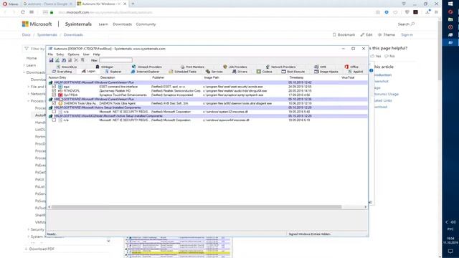Check the n/a entry under Wow6432Node Active Setup

point(54,120)
